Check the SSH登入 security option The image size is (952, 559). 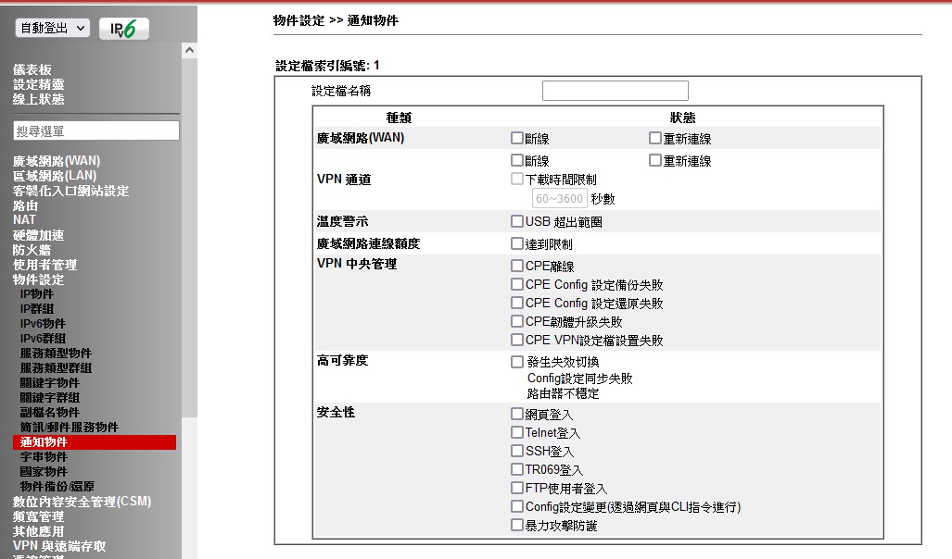pos(517,451)
